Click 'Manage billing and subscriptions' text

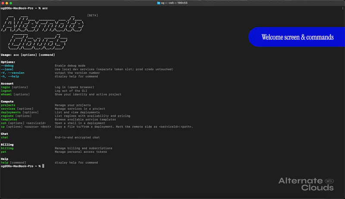click(83, 148)
